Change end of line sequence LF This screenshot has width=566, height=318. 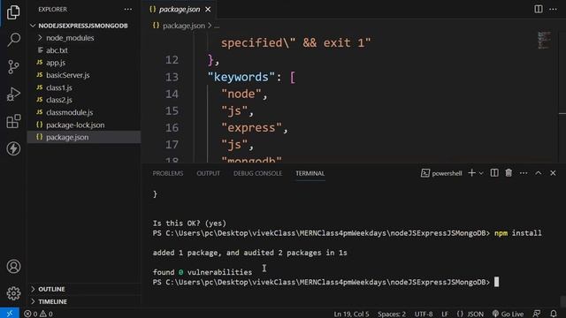click(445, 314)
